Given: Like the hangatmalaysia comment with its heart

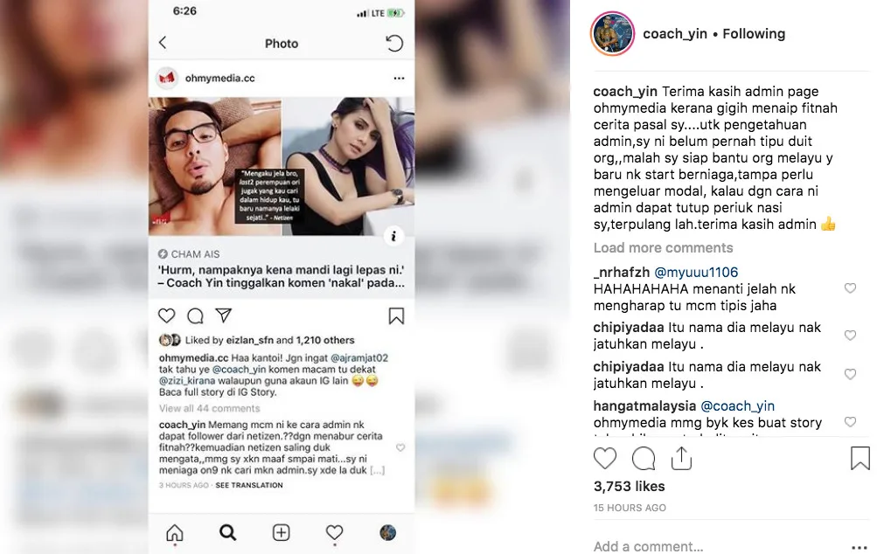Looking at the screenshot, I should click(x=850, y=422).
